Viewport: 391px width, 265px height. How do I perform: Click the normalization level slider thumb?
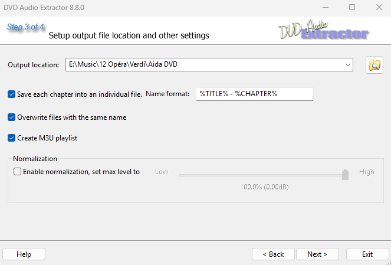[x=345, y=174]
